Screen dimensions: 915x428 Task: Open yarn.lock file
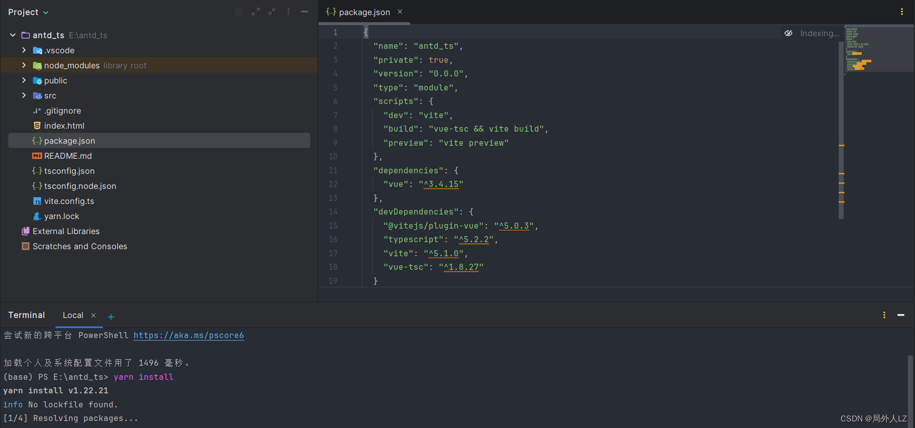62,216
